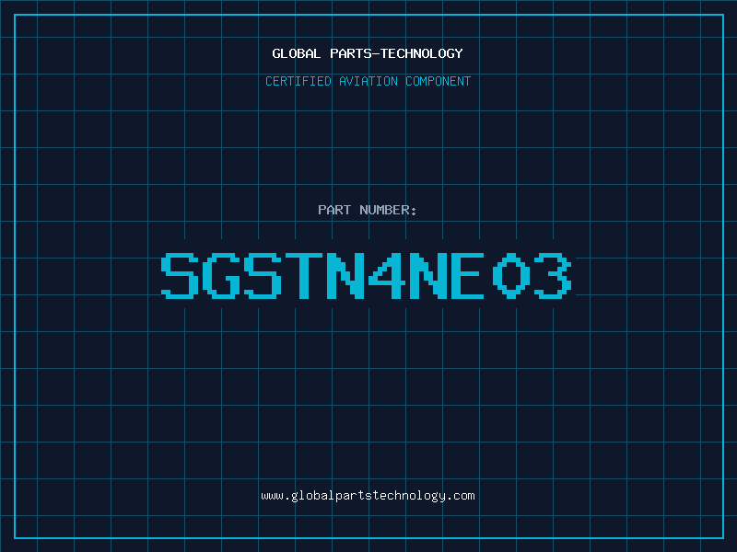Click the second S of the part number
Viewport: 737px width, 552px height.
click(x=263, y=275)
